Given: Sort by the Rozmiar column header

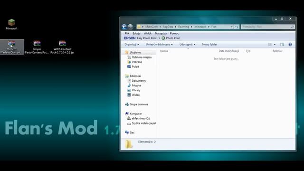Looking at the screenshot, I should 277,51.
